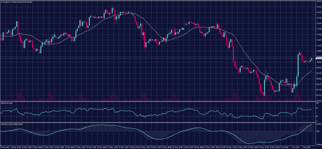Screen dimensions: 322x149
Task: Click the 66.850 bottom price axis label
Action: point(318,100)
